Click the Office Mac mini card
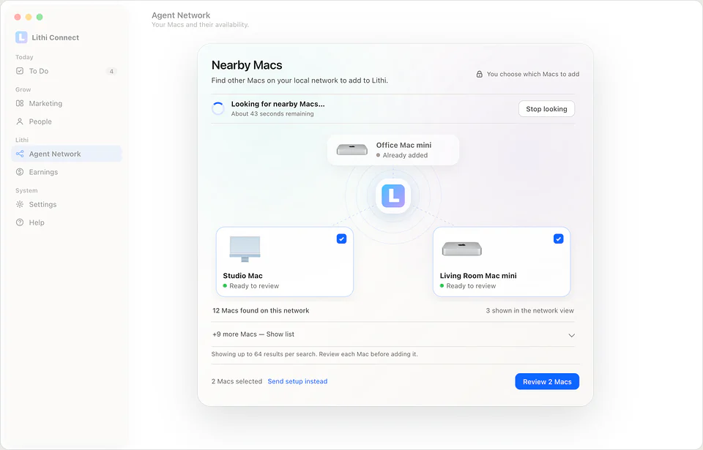The image size is (703, 450). click(x=393, y=150)
